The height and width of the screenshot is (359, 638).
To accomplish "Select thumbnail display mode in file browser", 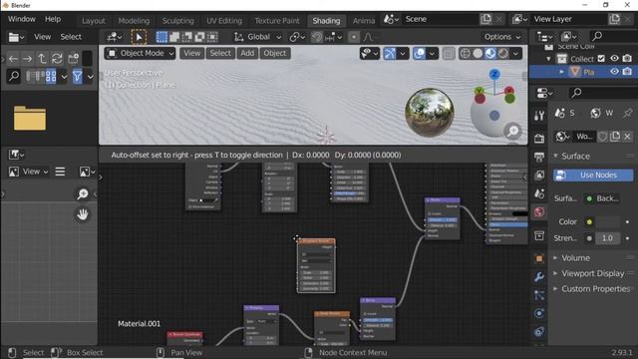I will (x=51, y=76).
